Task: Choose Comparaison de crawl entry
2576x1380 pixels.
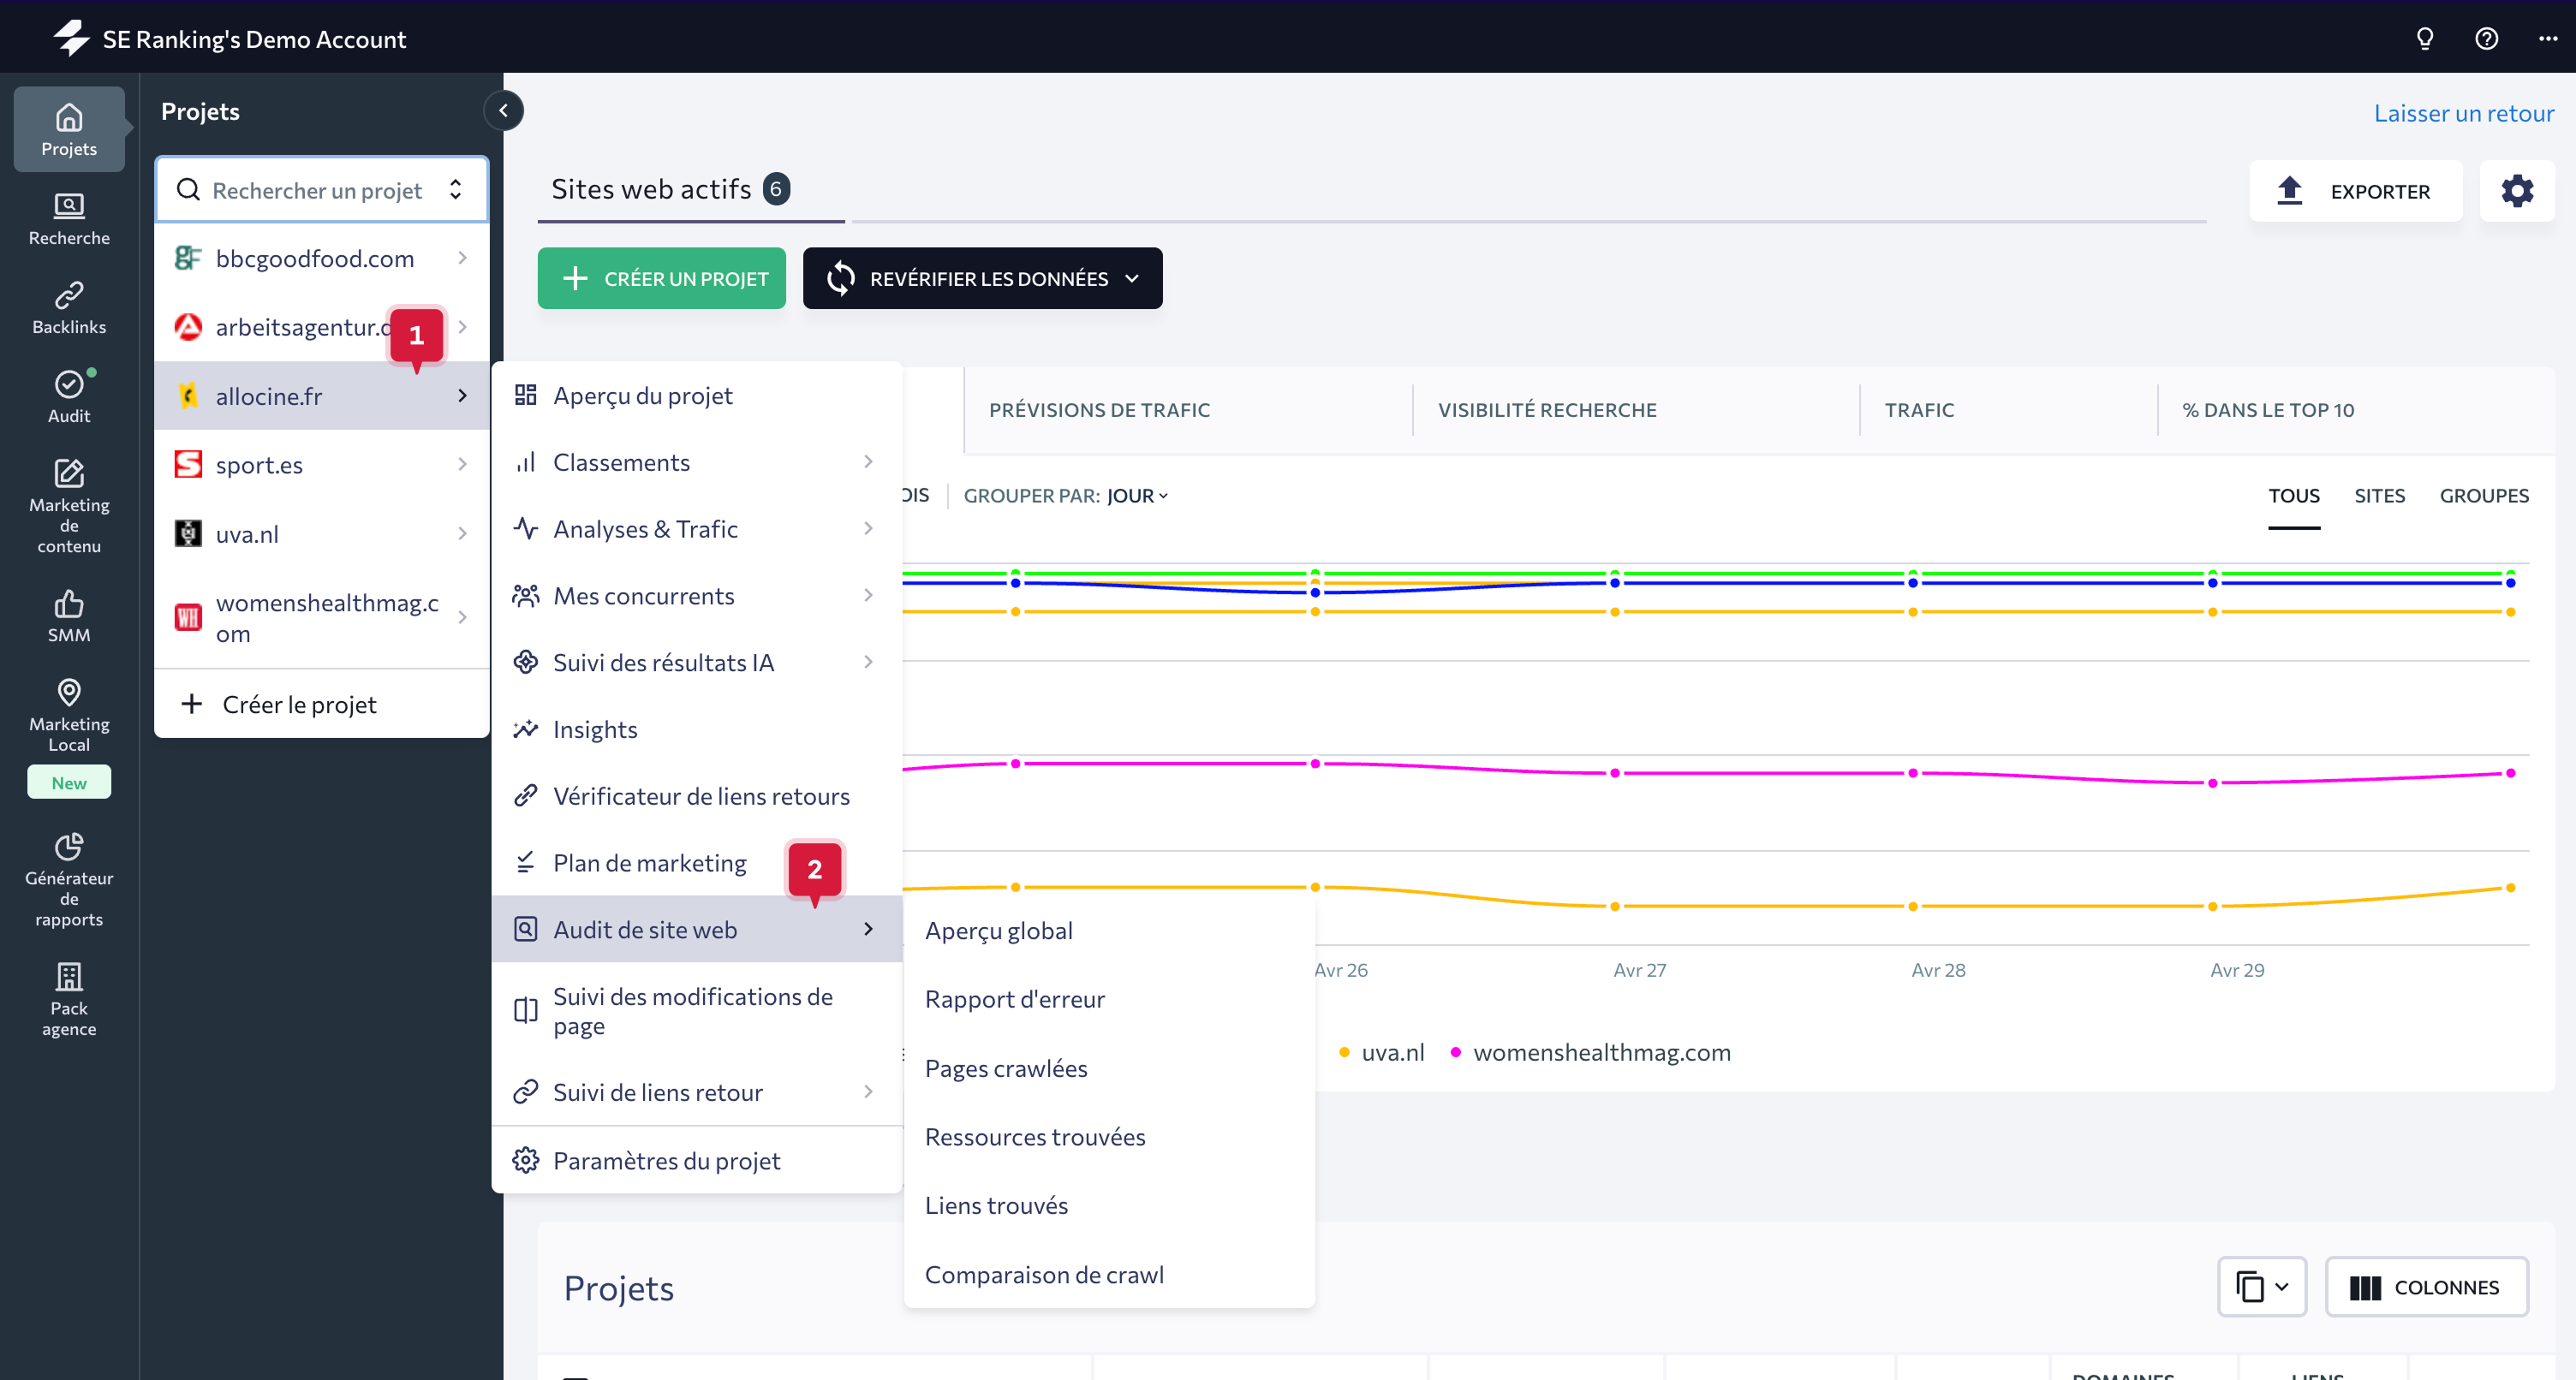Action: [1109, 1274]
